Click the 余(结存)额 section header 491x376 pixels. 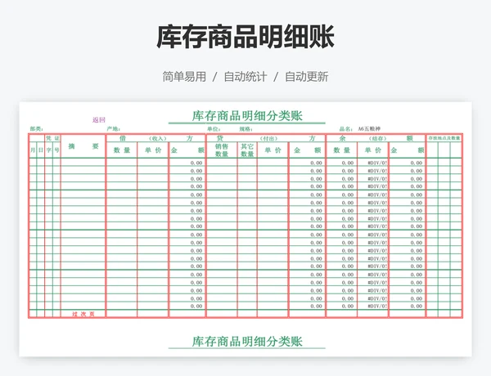[x=376, y=138]
